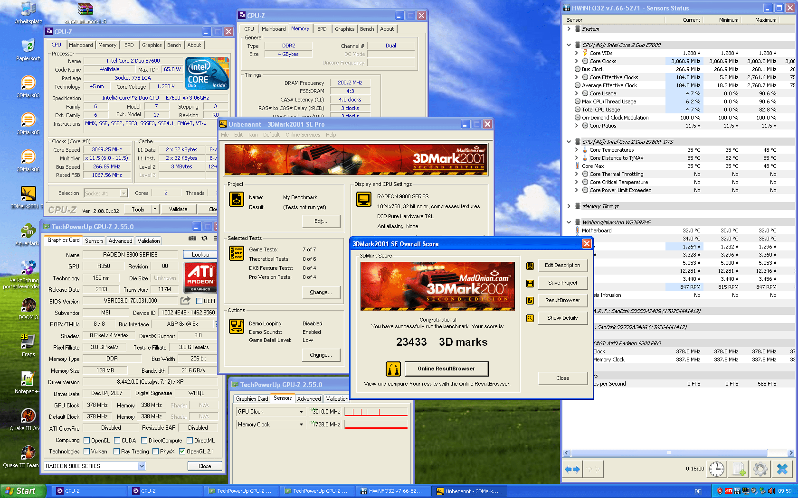Click the Show Details button
The image size is (798, 498).
562,318
